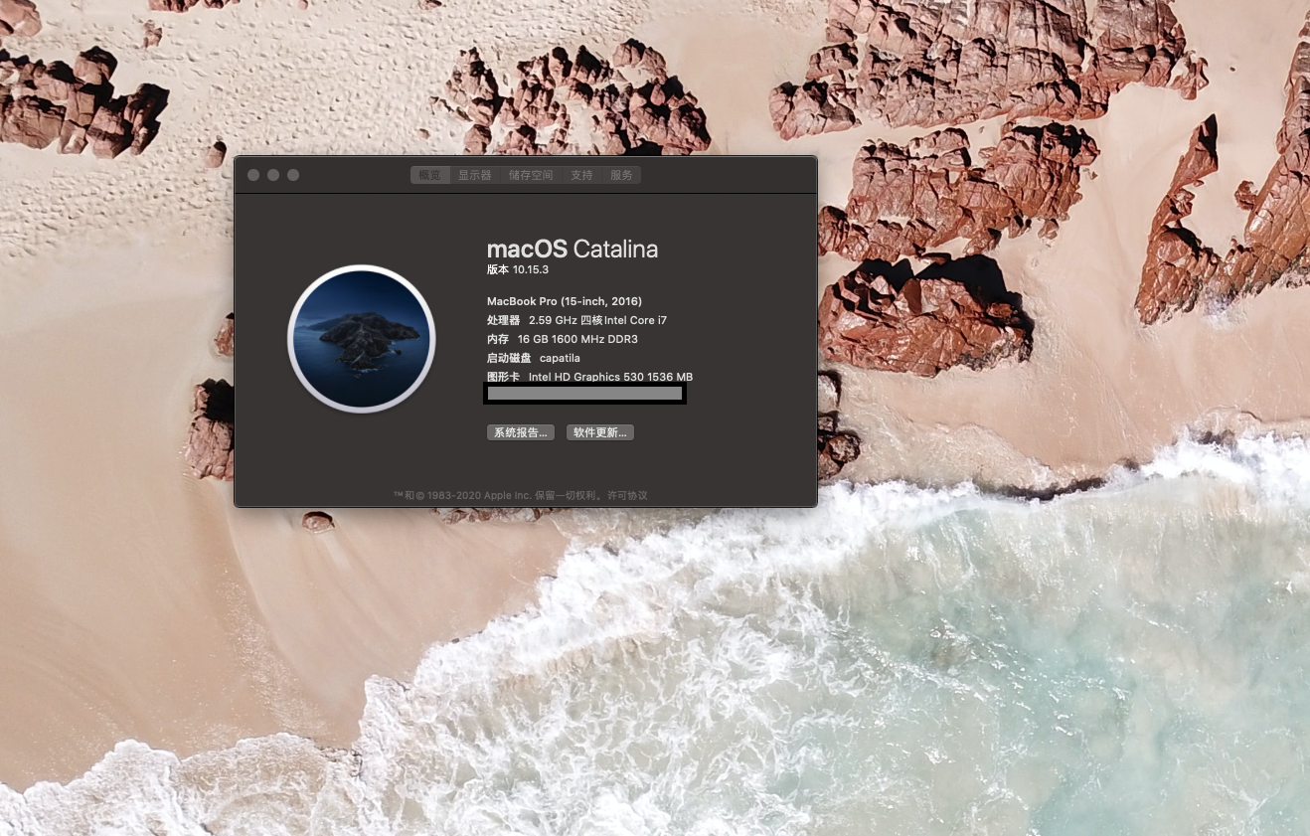Close the About This Mac window

[253, 175]
